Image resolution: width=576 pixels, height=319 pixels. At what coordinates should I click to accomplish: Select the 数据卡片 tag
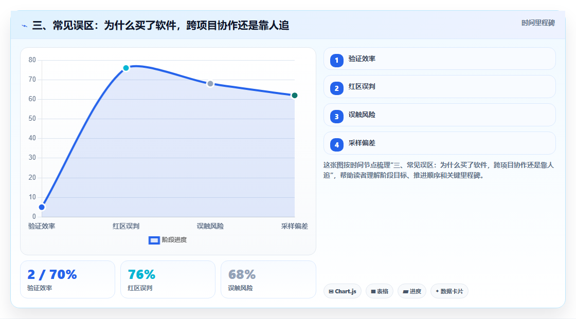click(449, 291)
